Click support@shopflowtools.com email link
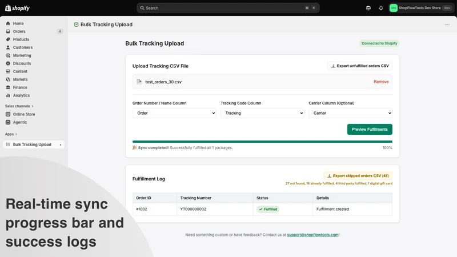The width and height of the screenshot is (457, 257). (312, 235)
